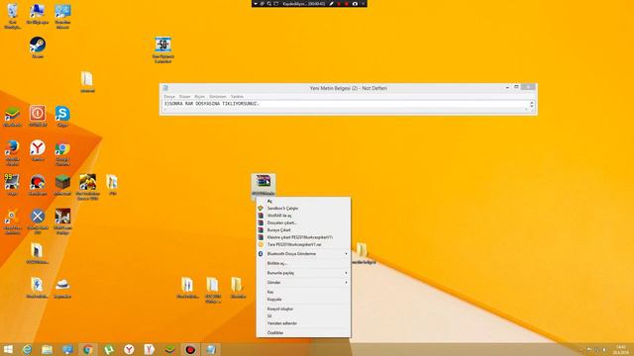Click the clock in the system tray

tap(621, 349)
